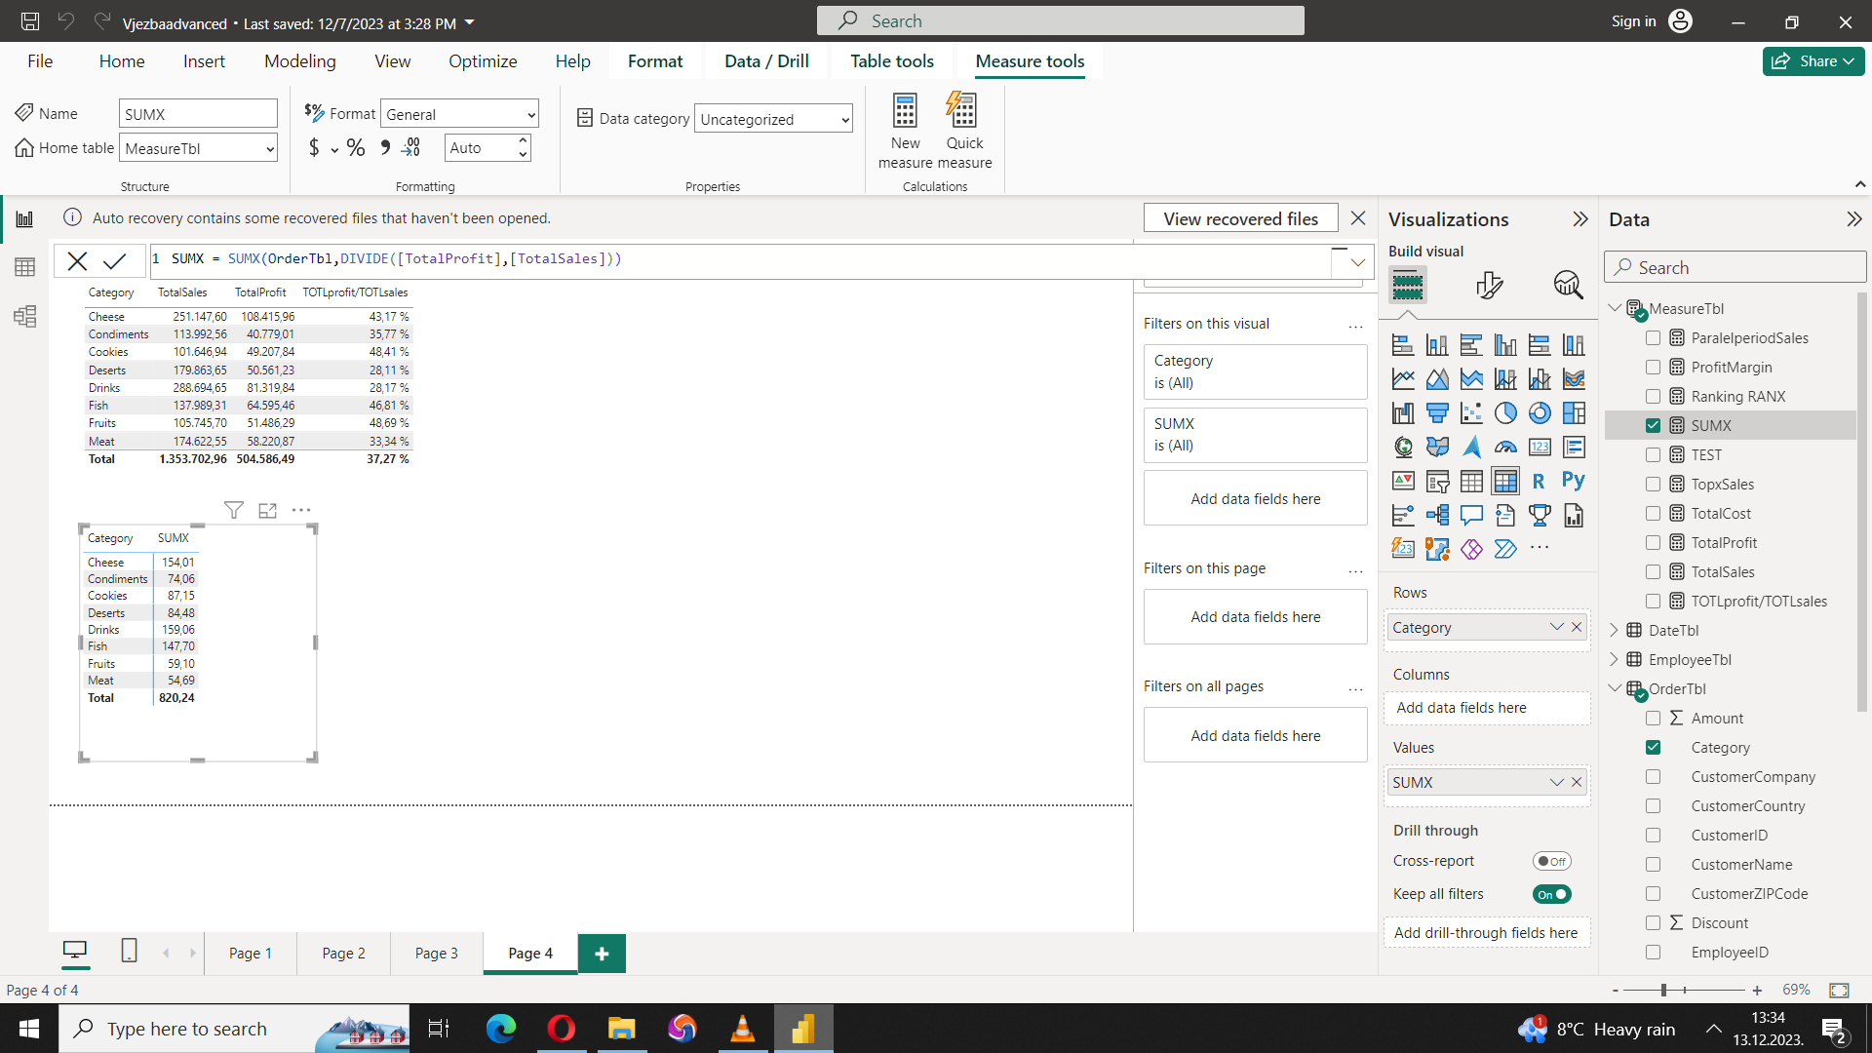1872x1053 pixels.
Task: Select the Area chart visual
Action: (1437, 378)
